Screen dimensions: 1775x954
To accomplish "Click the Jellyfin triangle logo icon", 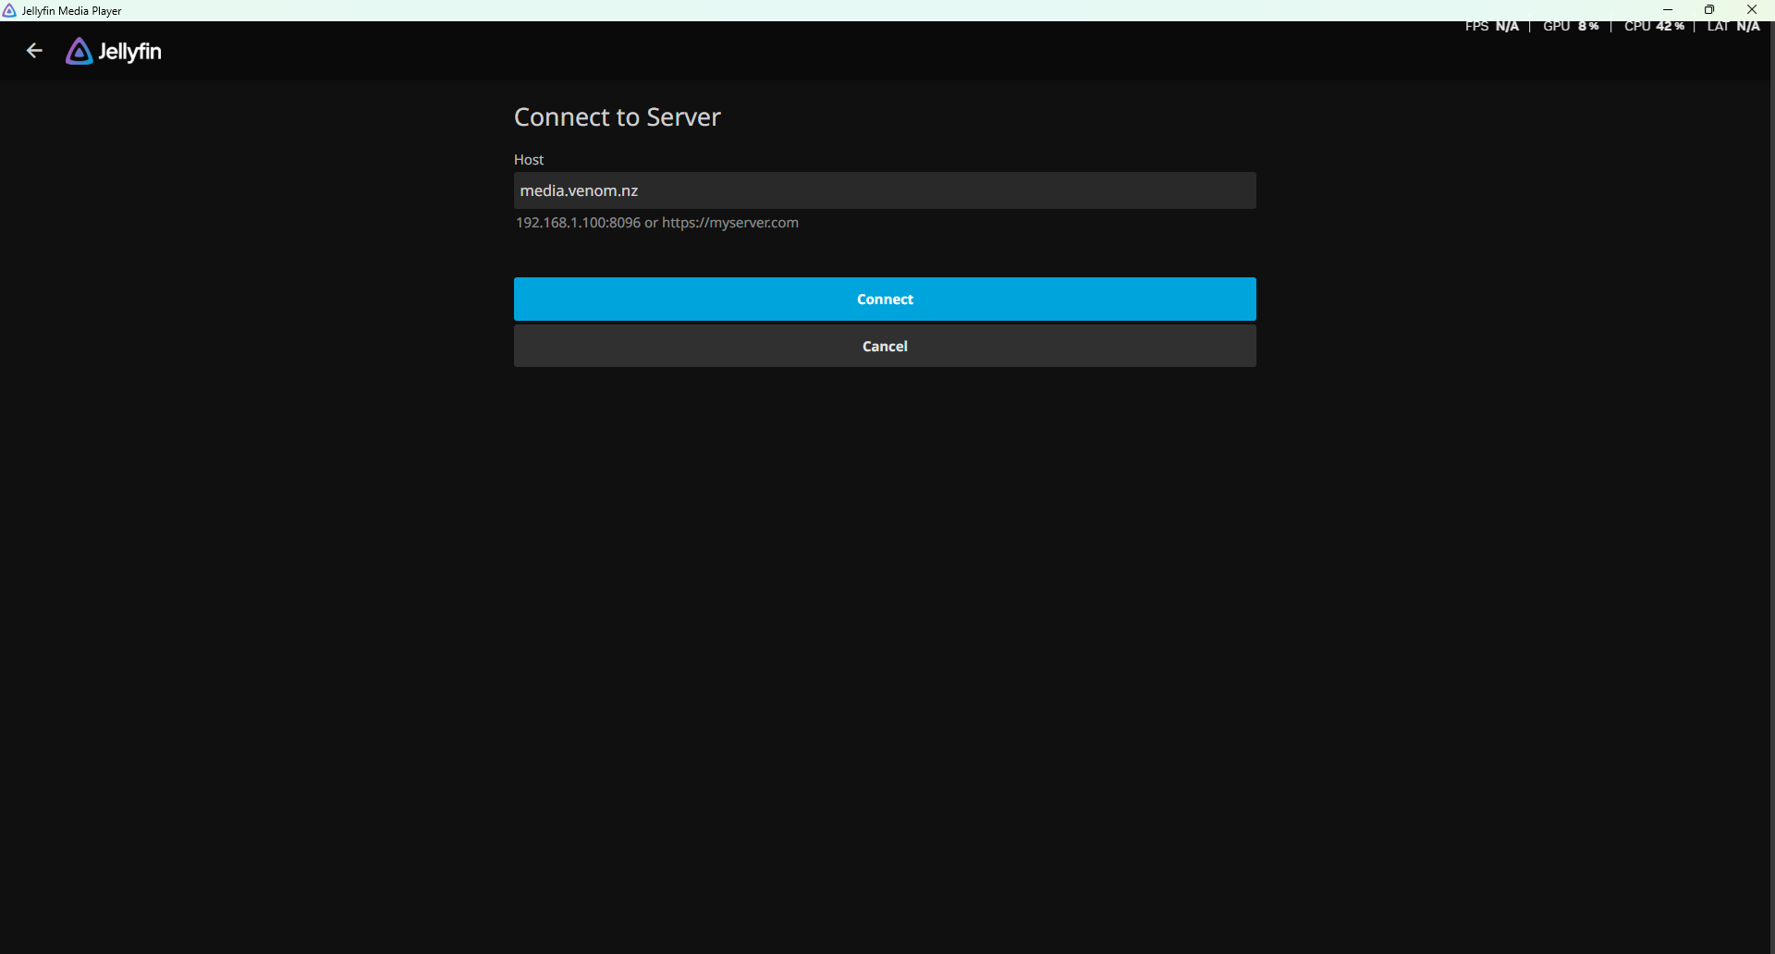I will coord(79,52).
